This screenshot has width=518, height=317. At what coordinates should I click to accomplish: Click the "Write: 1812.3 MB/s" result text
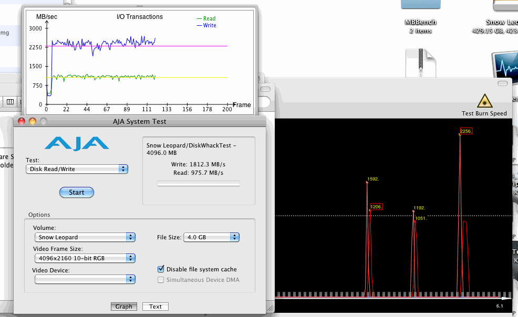[x=198, y=164]
